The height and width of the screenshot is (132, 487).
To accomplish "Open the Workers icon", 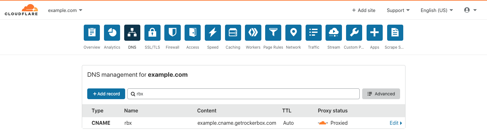I will click(x=253, y=33).
